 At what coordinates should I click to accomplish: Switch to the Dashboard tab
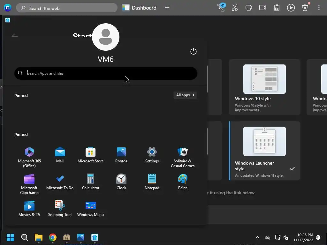pos(139,8)
